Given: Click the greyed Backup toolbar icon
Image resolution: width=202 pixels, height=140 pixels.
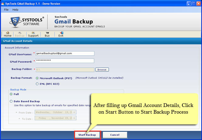Looking at the screenshot, I should pos(19,34).
